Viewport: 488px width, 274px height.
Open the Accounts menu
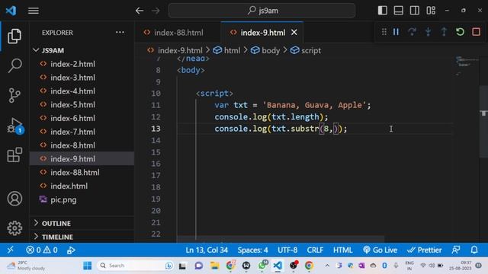click(x=14, y=199)
